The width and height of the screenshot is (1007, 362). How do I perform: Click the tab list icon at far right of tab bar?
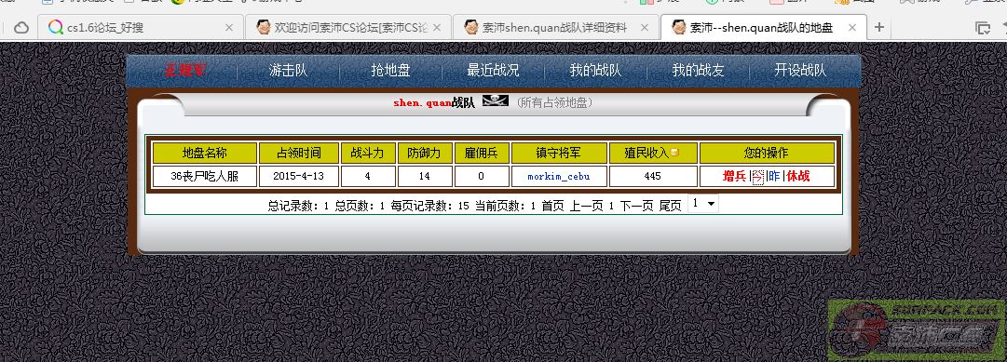point(982,28)
